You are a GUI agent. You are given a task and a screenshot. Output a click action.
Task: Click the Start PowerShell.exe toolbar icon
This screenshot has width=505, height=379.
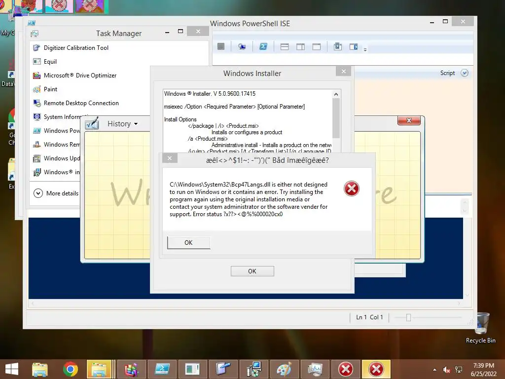tap(263, 47)
